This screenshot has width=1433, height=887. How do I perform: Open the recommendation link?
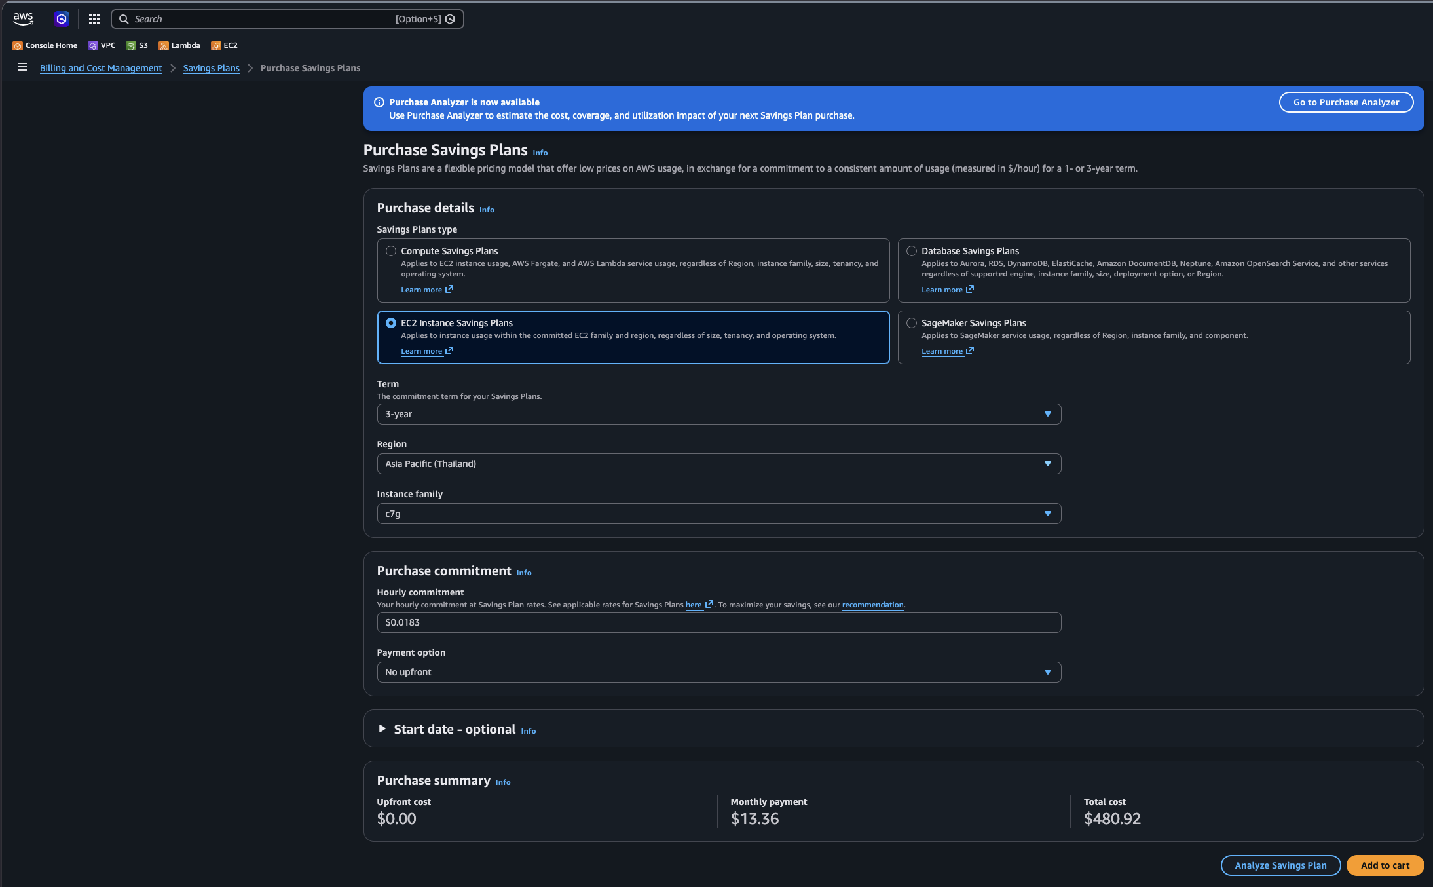[872, 605]
